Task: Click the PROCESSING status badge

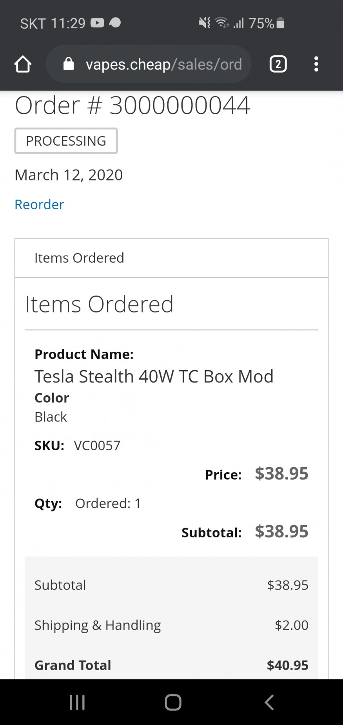Action: pos(66,141)
